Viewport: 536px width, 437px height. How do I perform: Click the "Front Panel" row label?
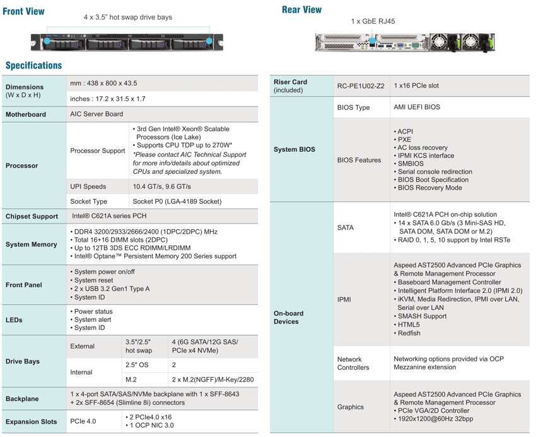click(23, 285)
